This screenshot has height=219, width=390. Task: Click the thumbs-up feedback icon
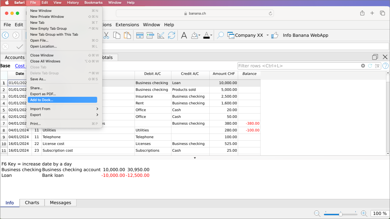tap(275, 35)
